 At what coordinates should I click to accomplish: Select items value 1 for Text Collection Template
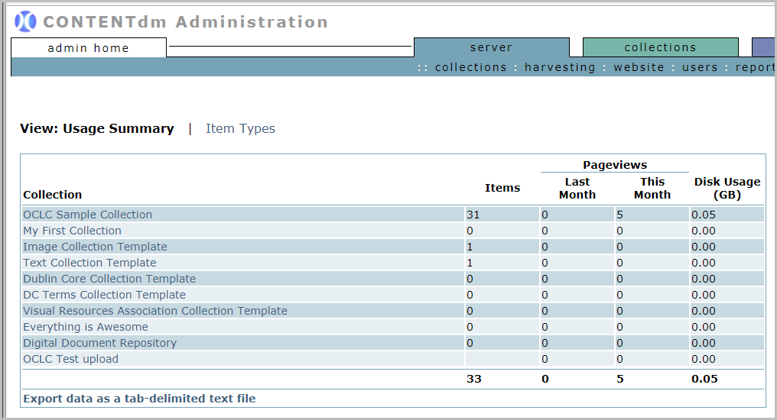[x=470, y=263]
